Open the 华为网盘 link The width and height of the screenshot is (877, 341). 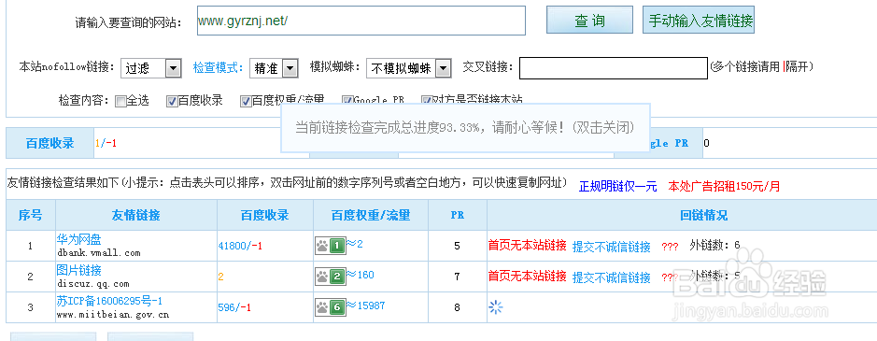tap(78, 240)
